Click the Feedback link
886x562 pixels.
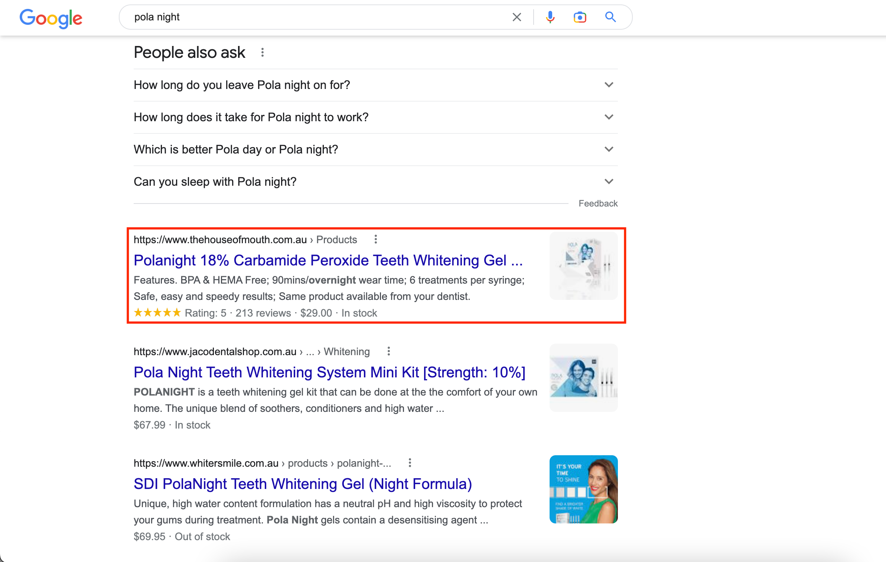(x=598, y=204)
